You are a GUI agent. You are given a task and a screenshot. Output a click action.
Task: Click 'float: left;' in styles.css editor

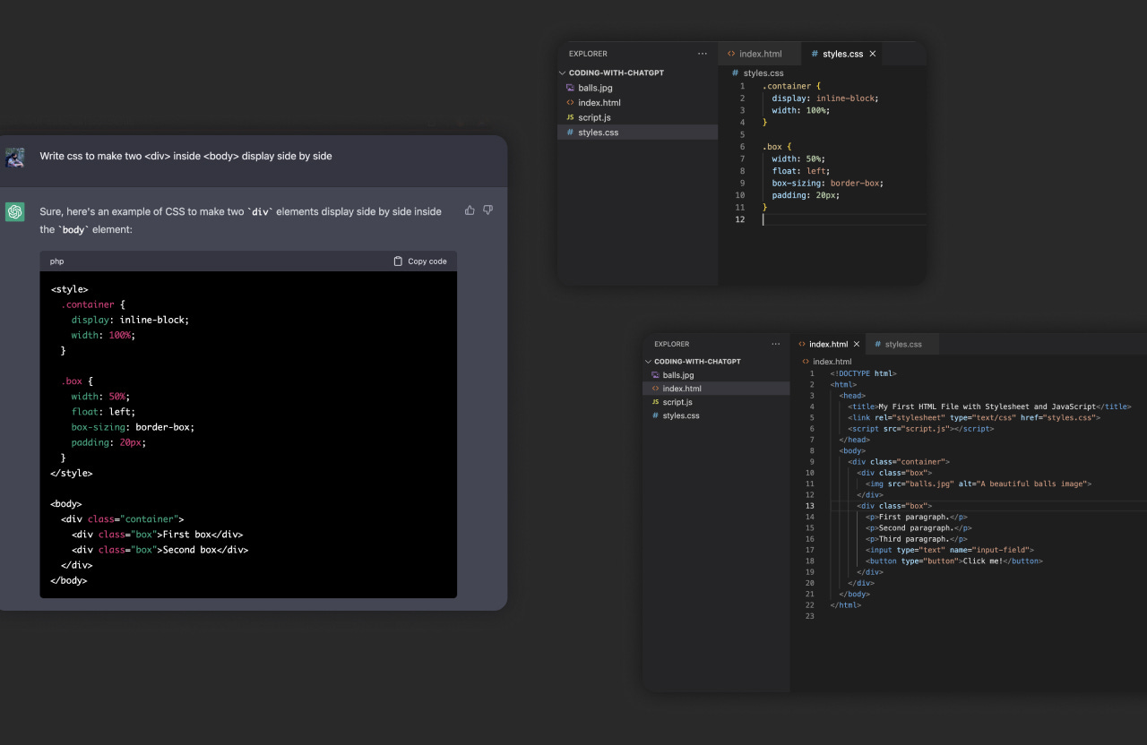tap(801, 171)
